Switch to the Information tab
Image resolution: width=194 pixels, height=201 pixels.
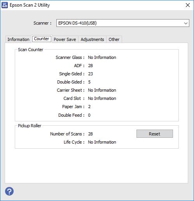pos(18,39)
